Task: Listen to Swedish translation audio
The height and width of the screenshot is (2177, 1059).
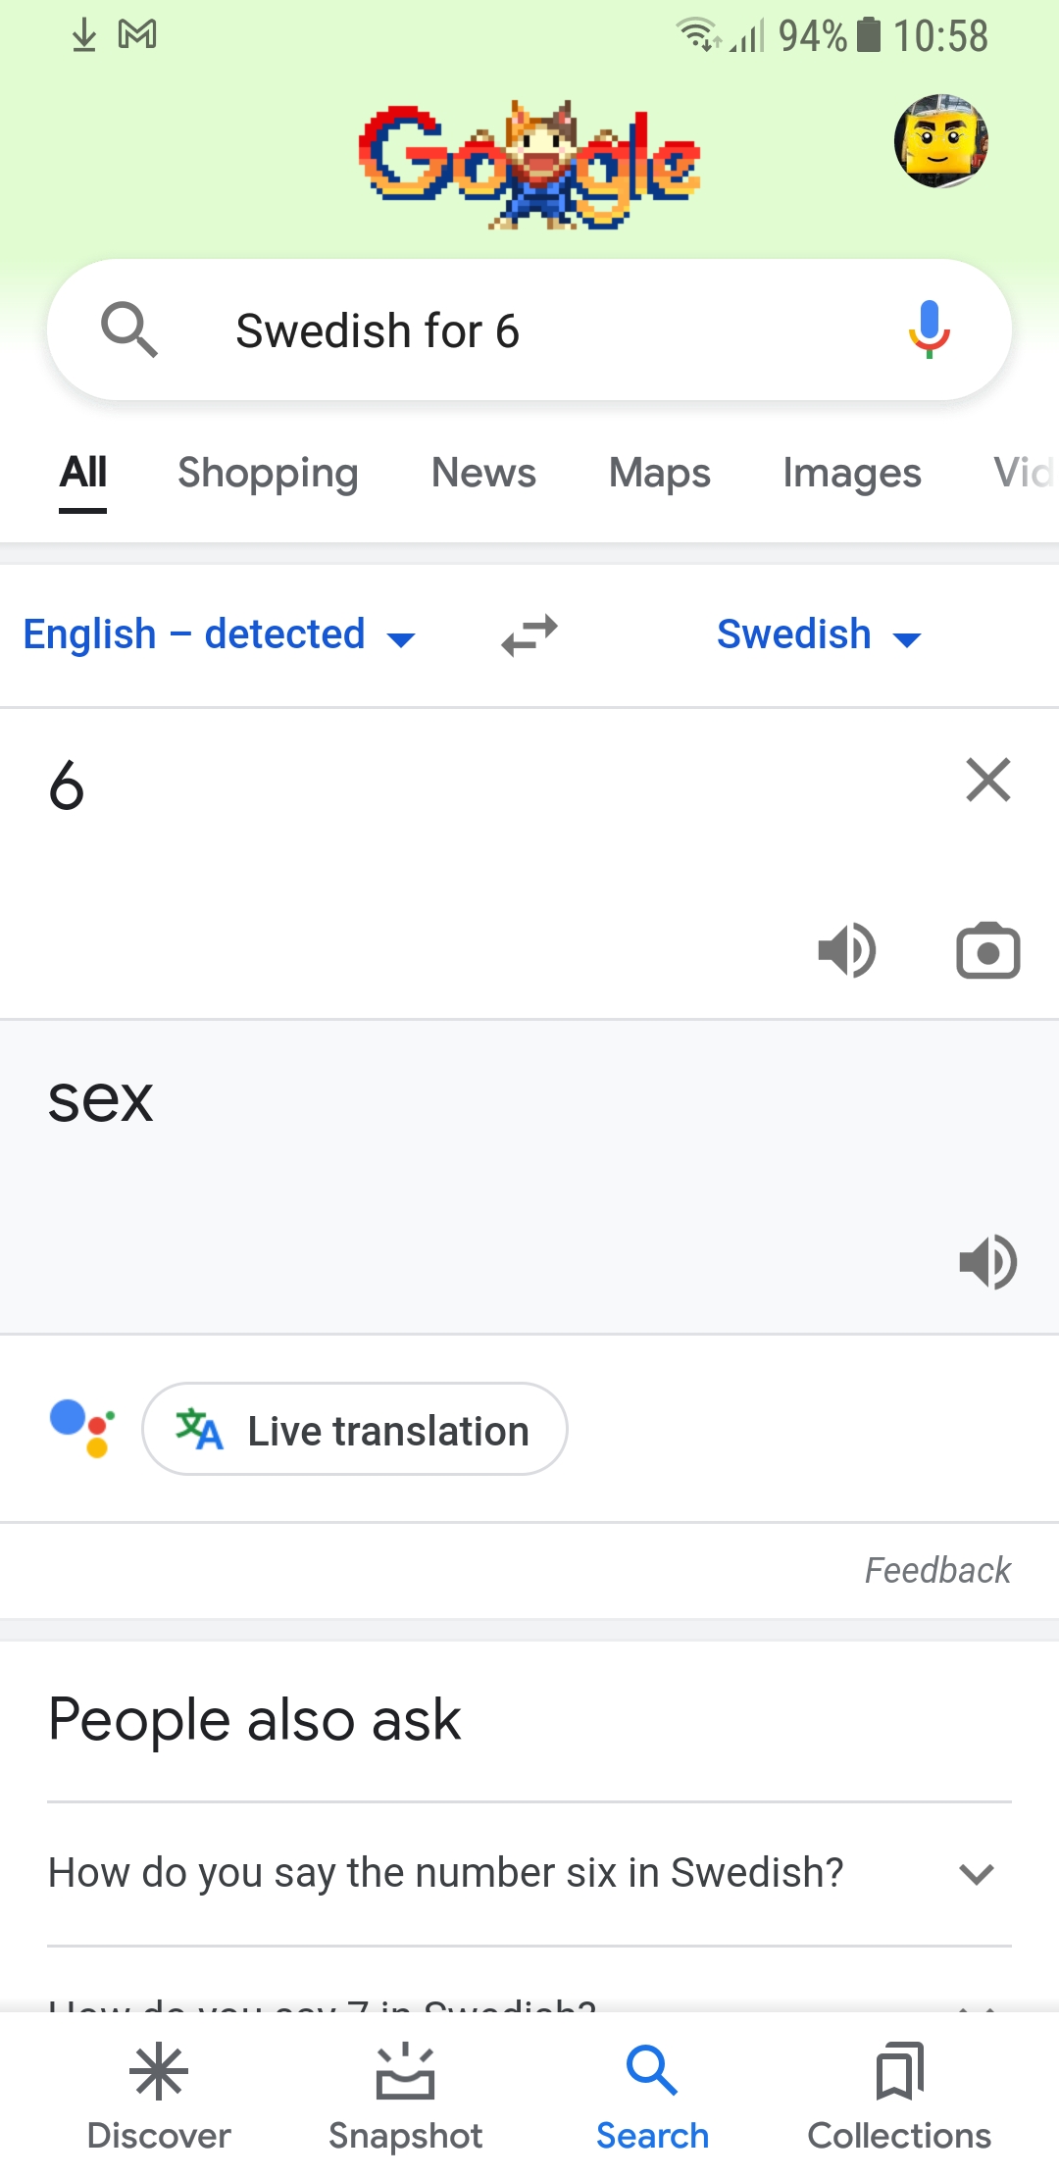Action: pyautogui.click(x=987, y=1261)
